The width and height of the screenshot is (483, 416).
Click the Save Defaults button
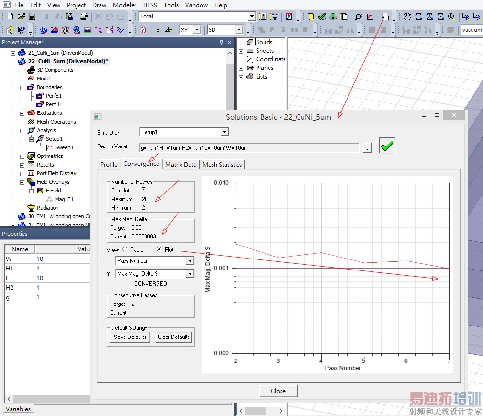coord(130,337)
